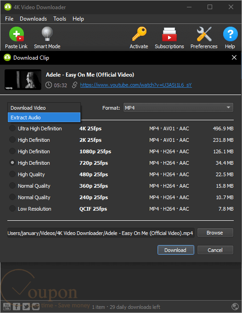
Task: Close the Download Clip dialog
Action: click(234, 57)
